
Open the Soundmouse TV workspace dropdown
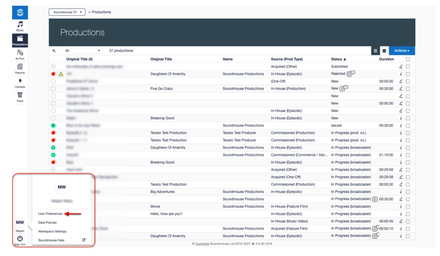[67, 12]
